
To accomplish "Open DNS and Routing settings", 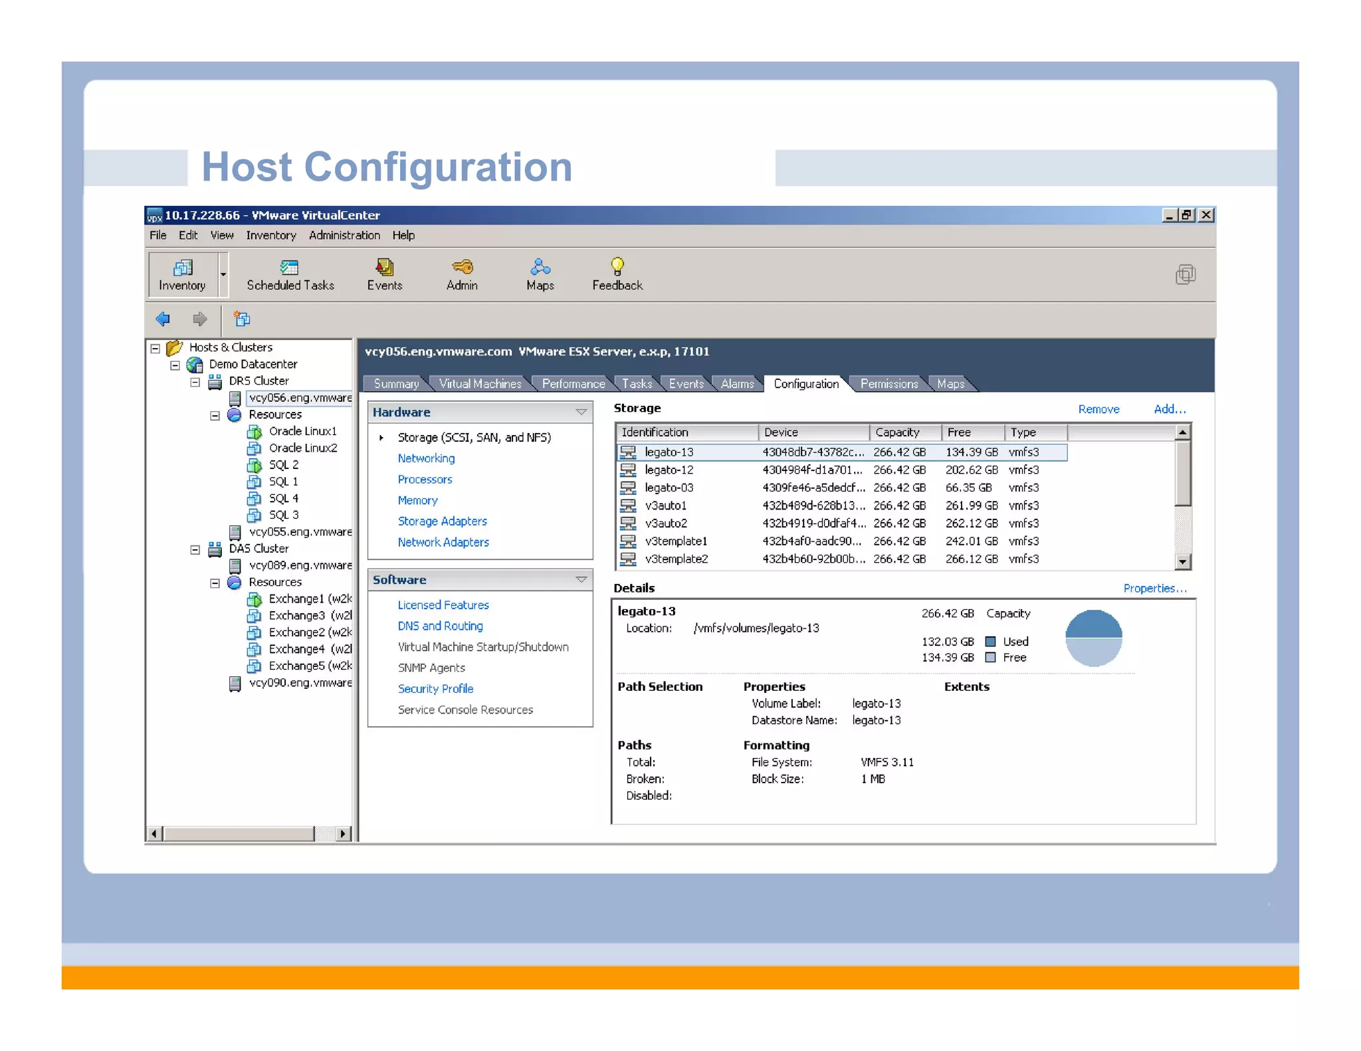I will [x=440, y=626].
